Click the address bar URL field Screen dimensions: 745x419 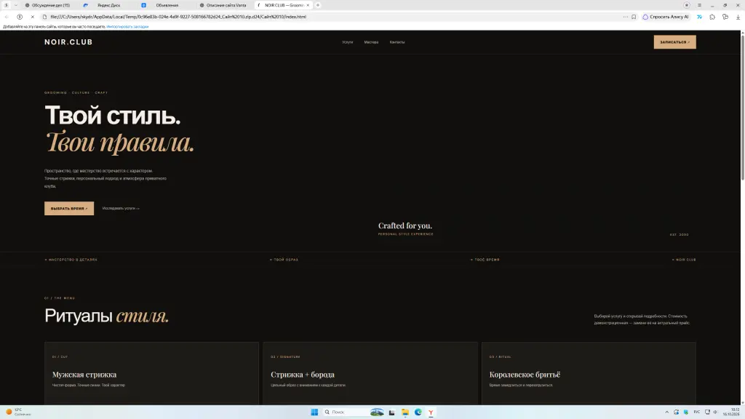point(332,17)
